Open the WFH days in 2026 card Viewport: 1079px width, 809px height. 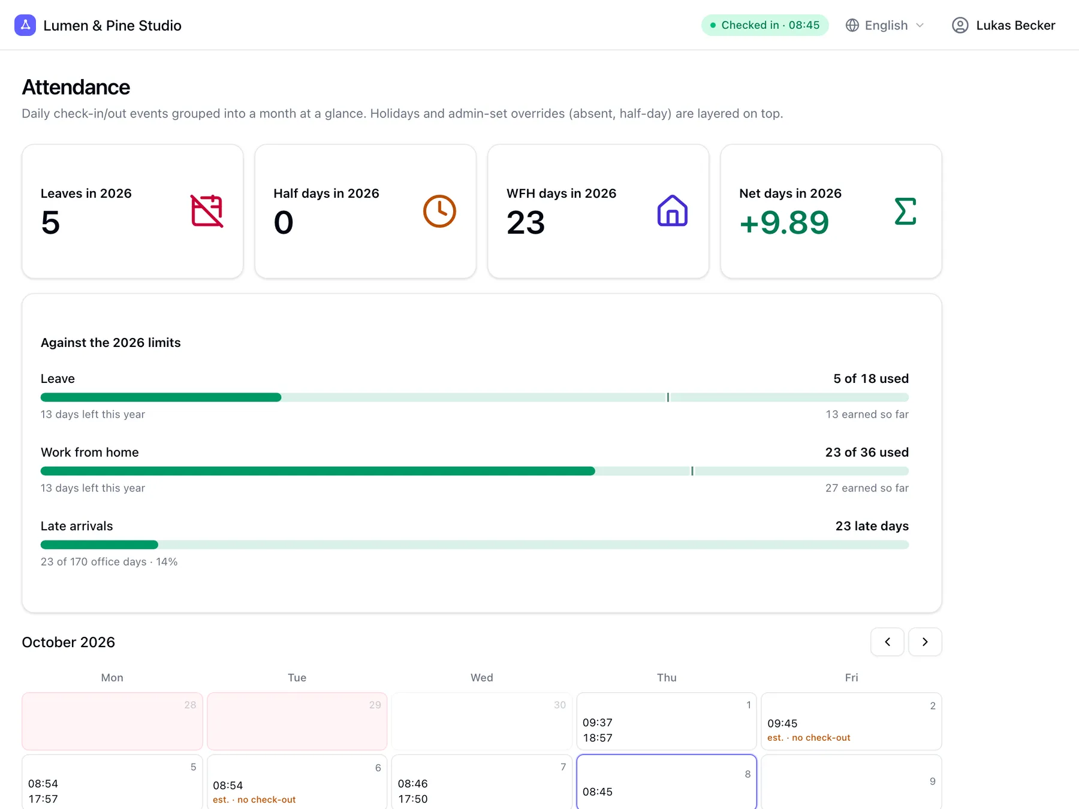coord(598,211)
